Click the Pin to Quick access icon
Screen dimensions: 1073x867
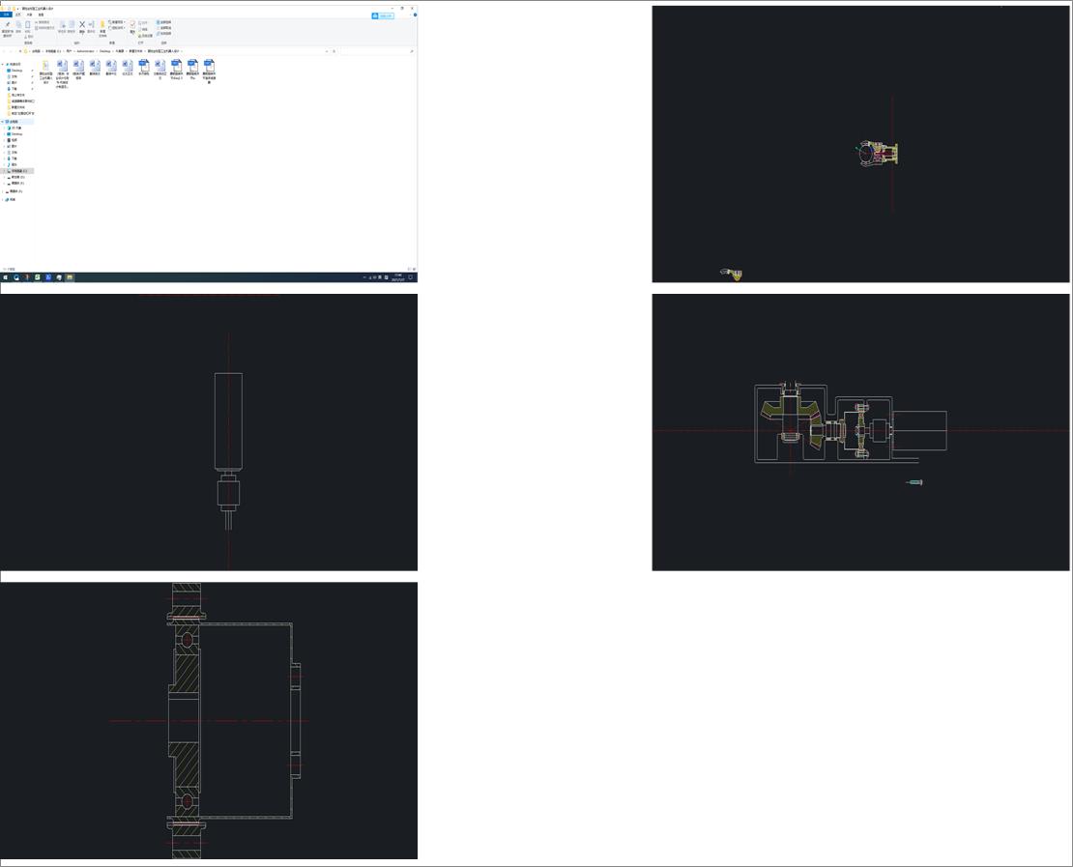(8, 26)
